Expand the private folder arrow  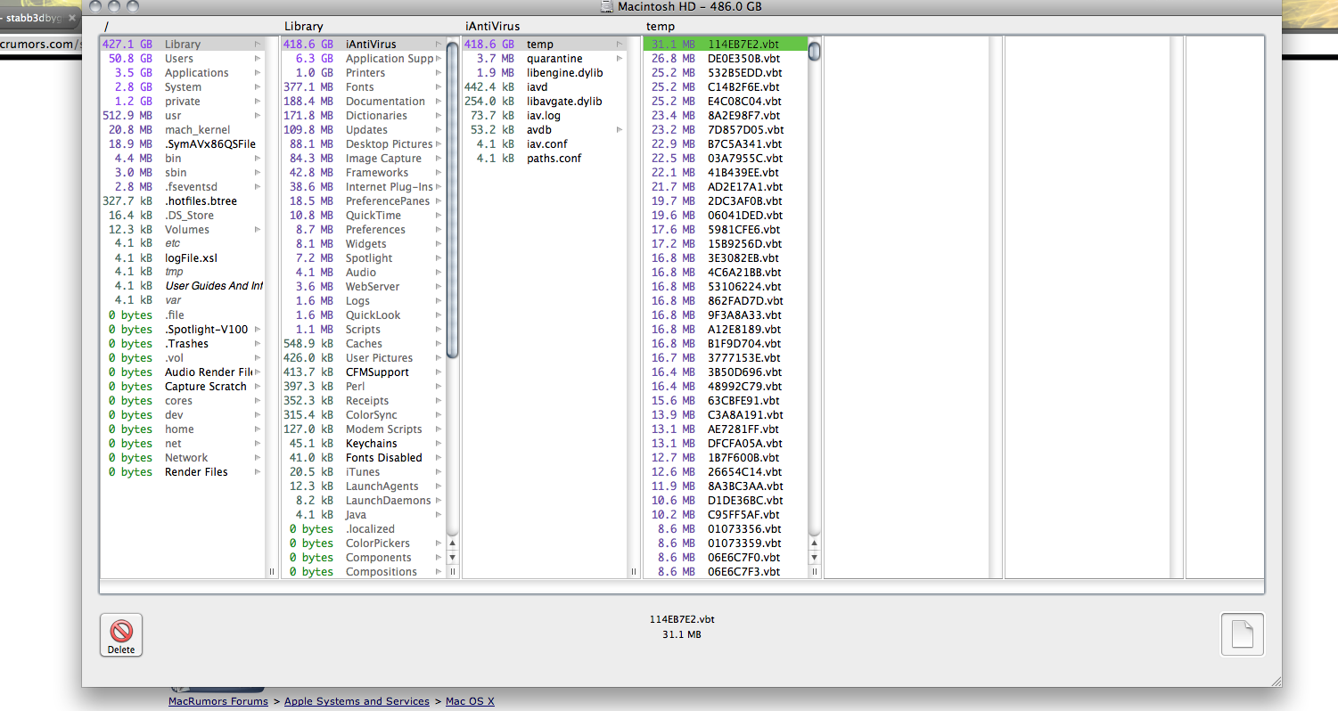(258, 101)
